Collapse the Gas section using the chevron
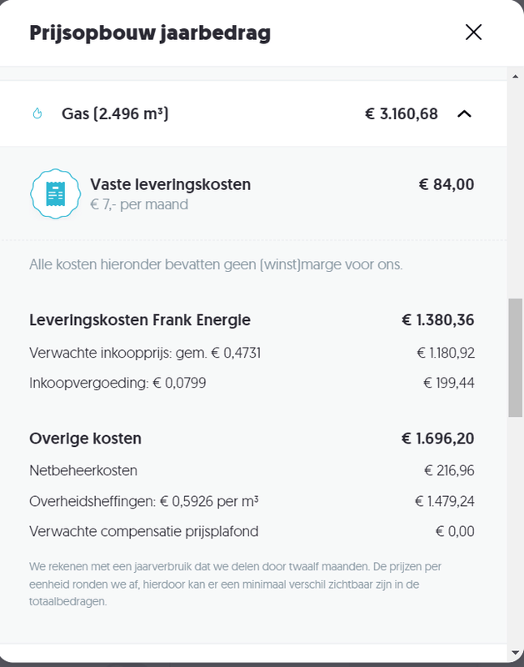The width and height of the screenshot is (524, 667). pyautogui.click(x=465, y=113)
